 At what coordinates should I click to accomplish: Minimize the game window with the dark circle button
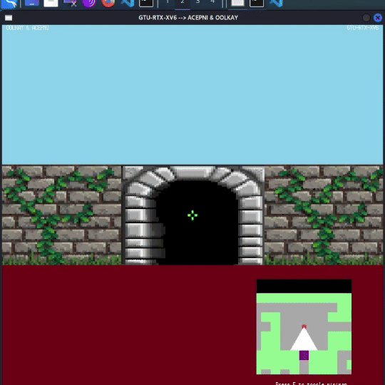coord(366,18)
